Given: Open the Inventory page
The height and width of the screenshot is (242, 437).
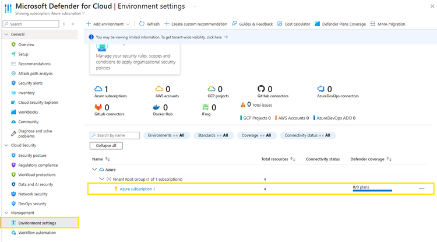Looking at the screenshot, I should click(x=26, y=93).
